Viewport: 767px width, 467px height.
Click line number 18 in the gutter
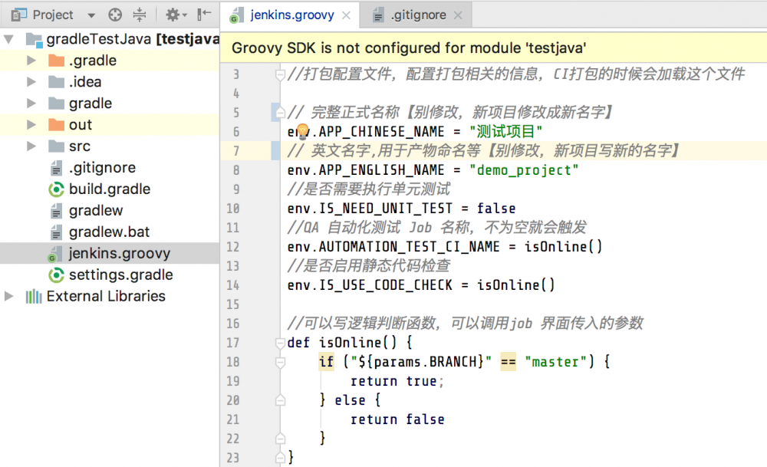233,361
